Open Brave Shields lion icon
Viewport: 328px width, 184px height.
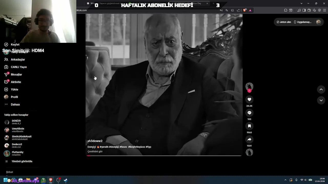pyautogui.click(x=244, y=10)
